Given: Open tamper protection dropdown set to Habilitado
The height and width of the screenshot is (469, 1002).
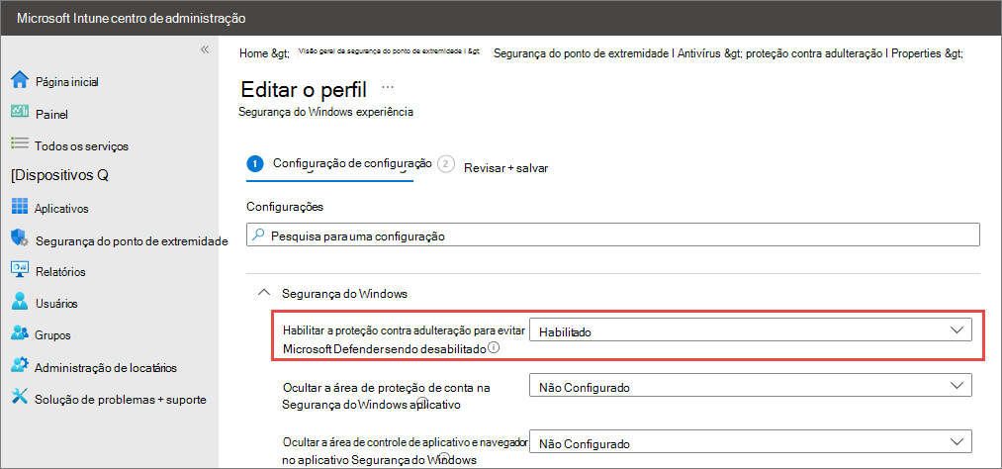Looking at the screenshot, I should click(x=750, y=331).
